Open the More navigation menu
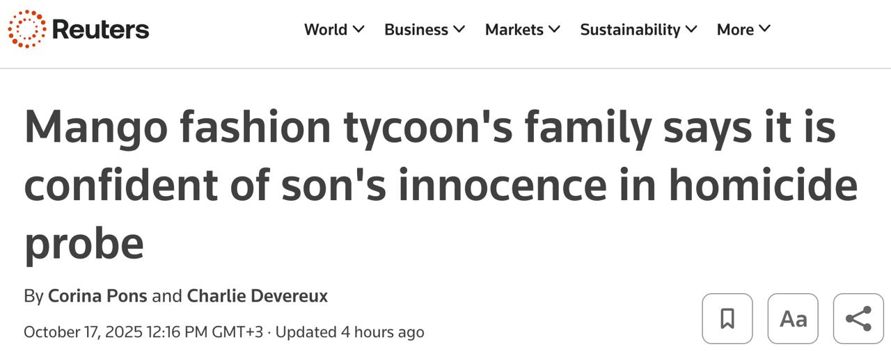The image size is (891, 351). click(735, 29)
